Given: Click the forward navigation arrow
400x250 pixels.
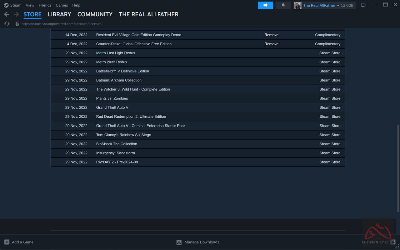Looking at the screenshot, I should [x=16, y=14].
